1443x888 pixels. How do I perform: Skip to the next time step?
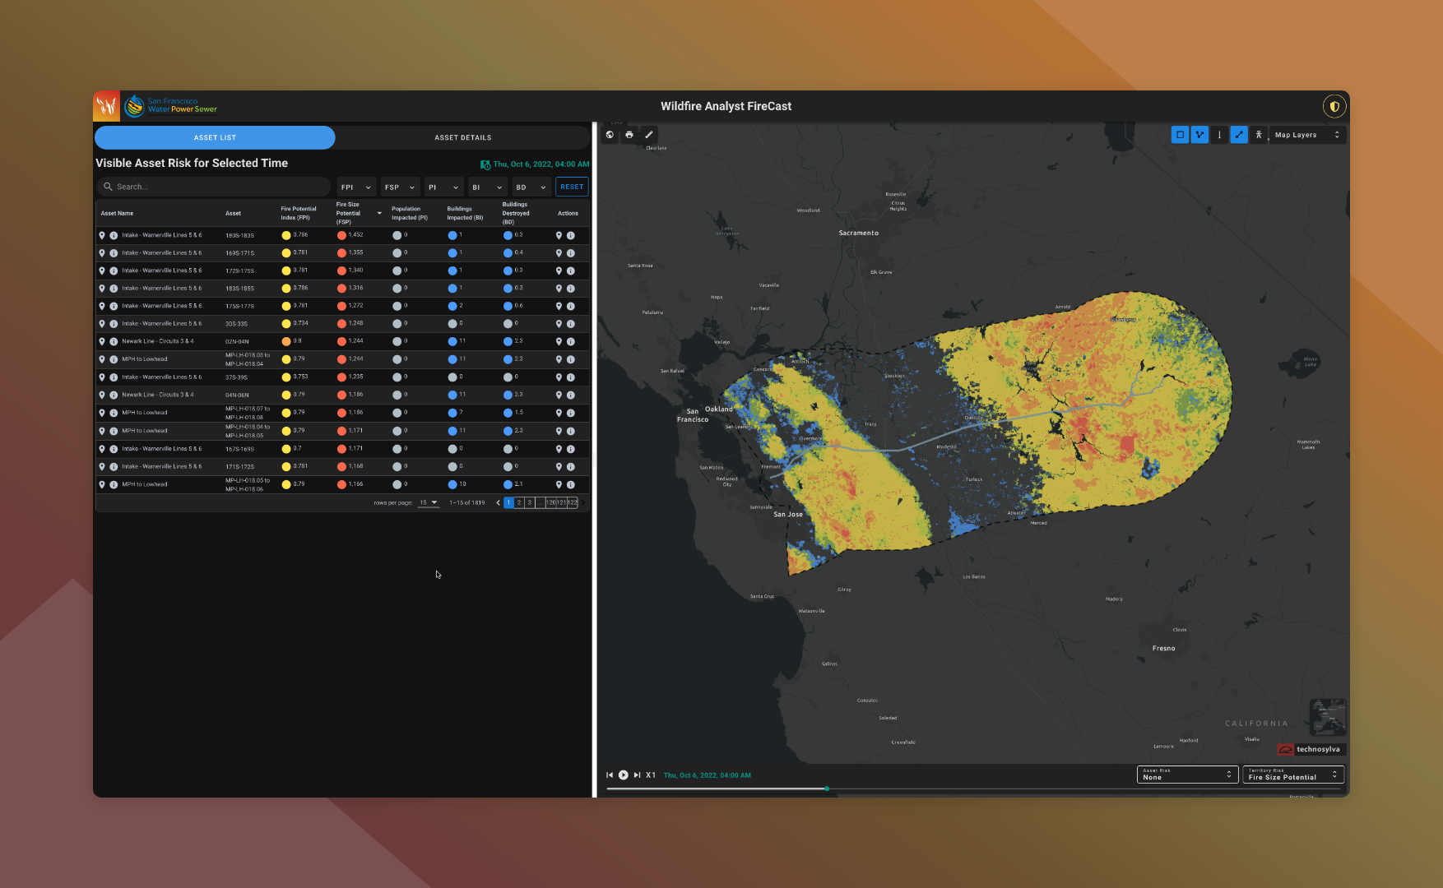coord(637,775)
